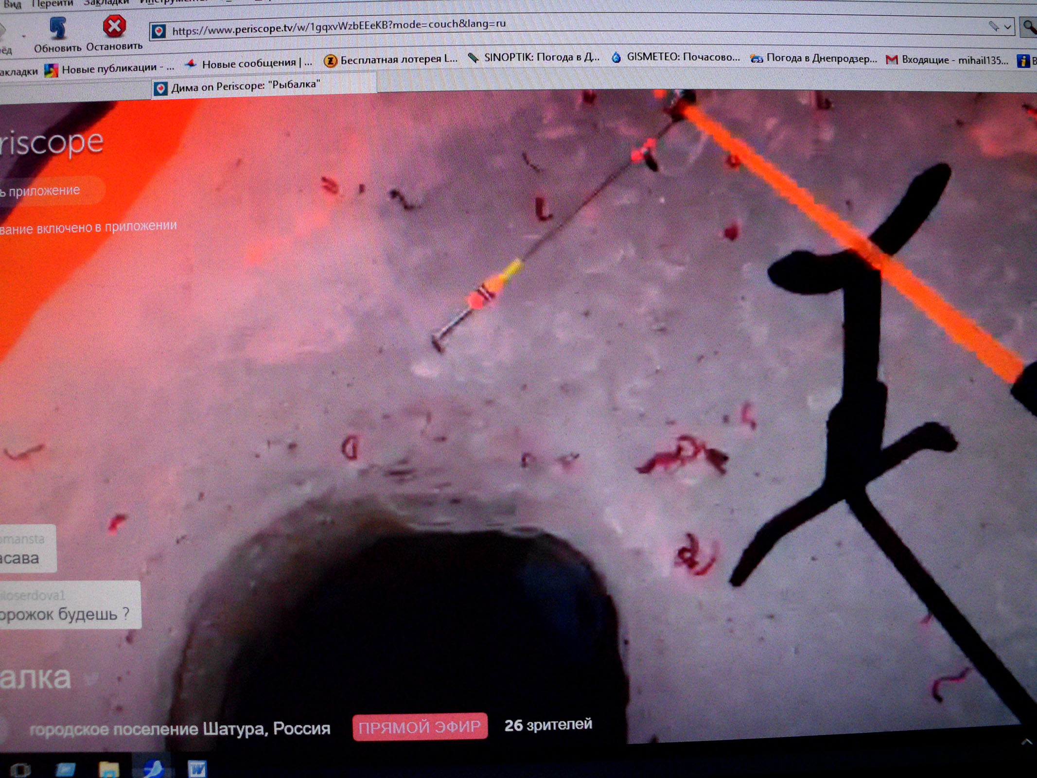
Task: Click the ПРЯМОЙ ЭФИР live badge
Action: (420, 727)
